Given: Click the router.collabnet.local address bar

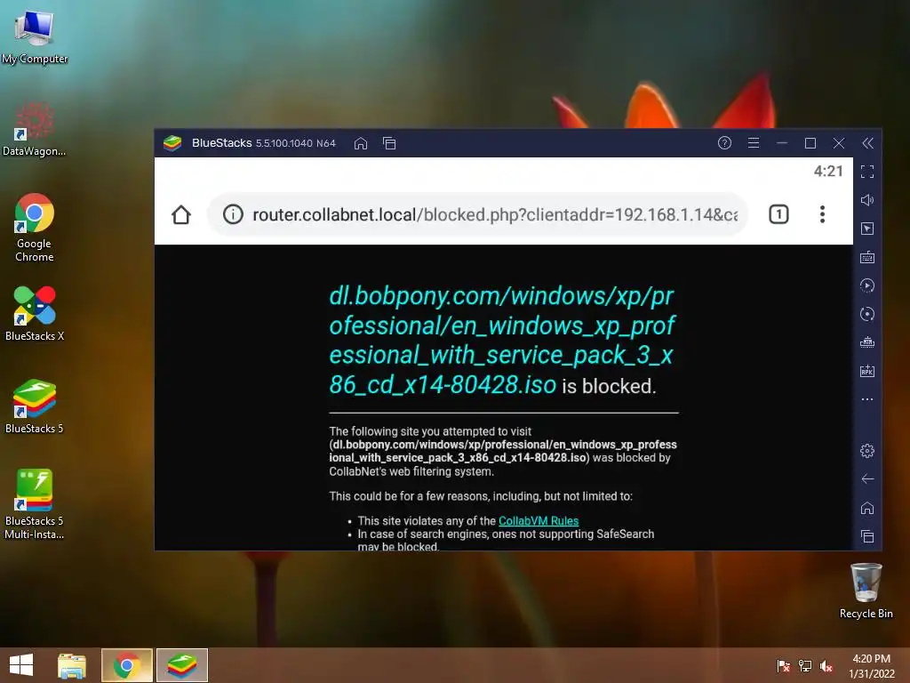Looking at the screenshot, I should [x=477, y=214].
